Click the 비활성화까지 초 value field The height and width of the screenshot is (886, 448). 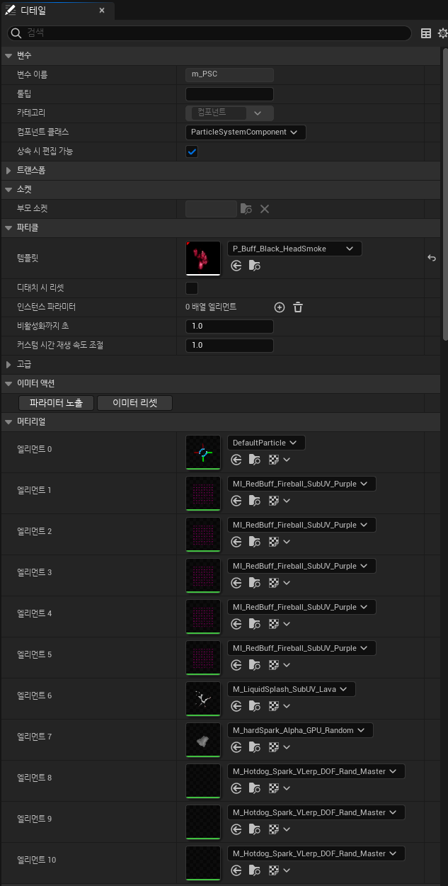coord(229,326)
